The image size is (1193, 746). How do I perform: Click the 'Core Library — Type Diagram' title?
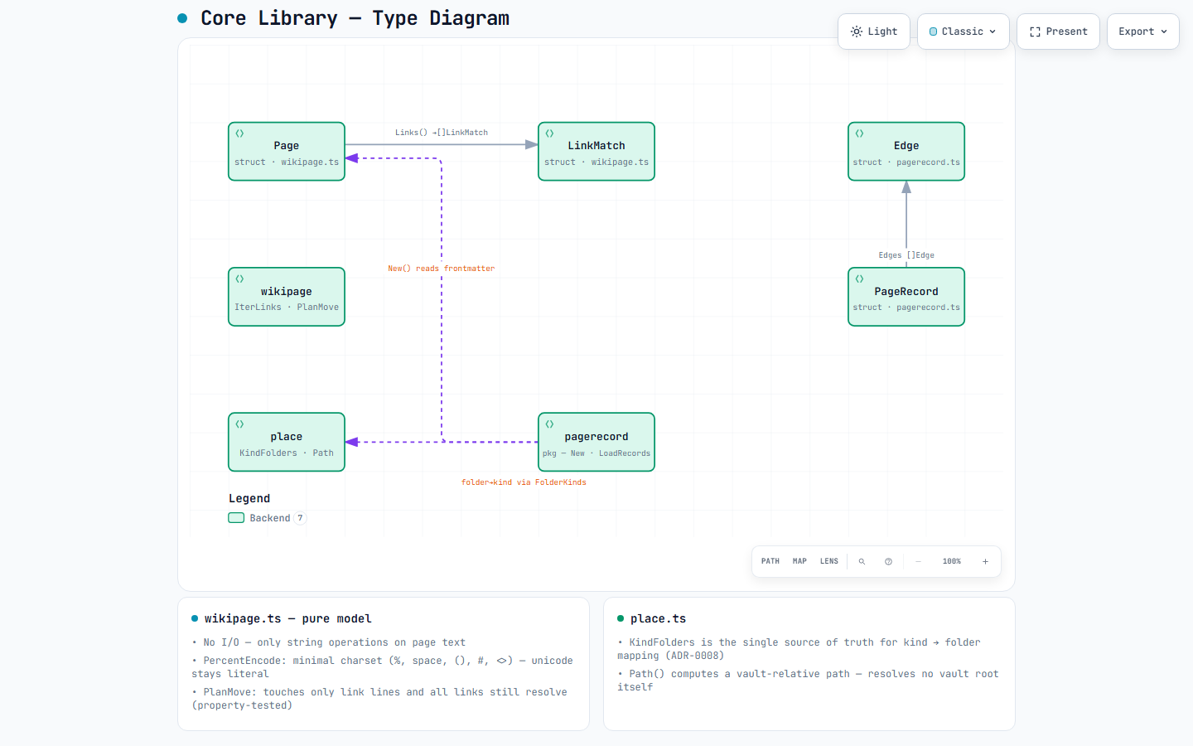(355, 18)
